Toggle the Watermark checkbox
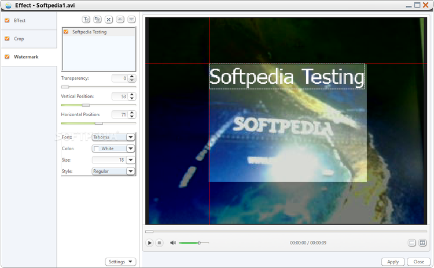 point(7,57)
